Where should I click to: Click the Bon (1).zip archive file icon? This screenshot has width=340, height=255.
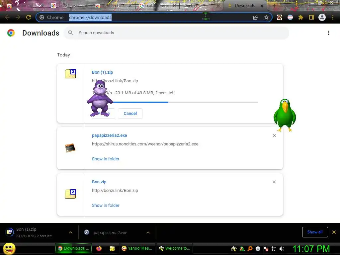[x=70, y=74]
